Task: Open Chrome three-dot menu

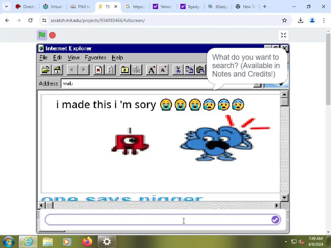Action: pyautogui.click(x=324, y=20)
